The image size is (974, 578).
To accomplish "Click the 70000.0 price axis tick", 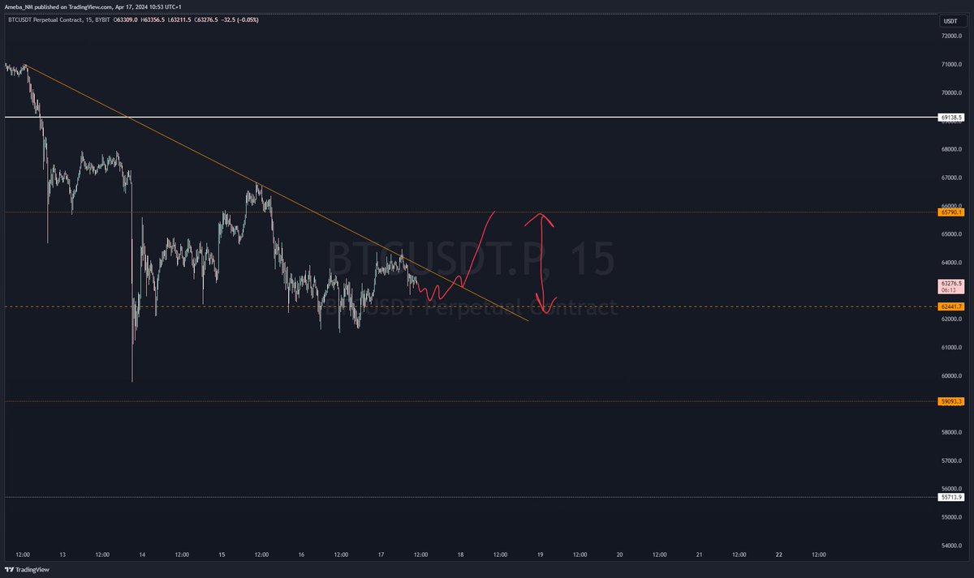I will tap(951, 93).
